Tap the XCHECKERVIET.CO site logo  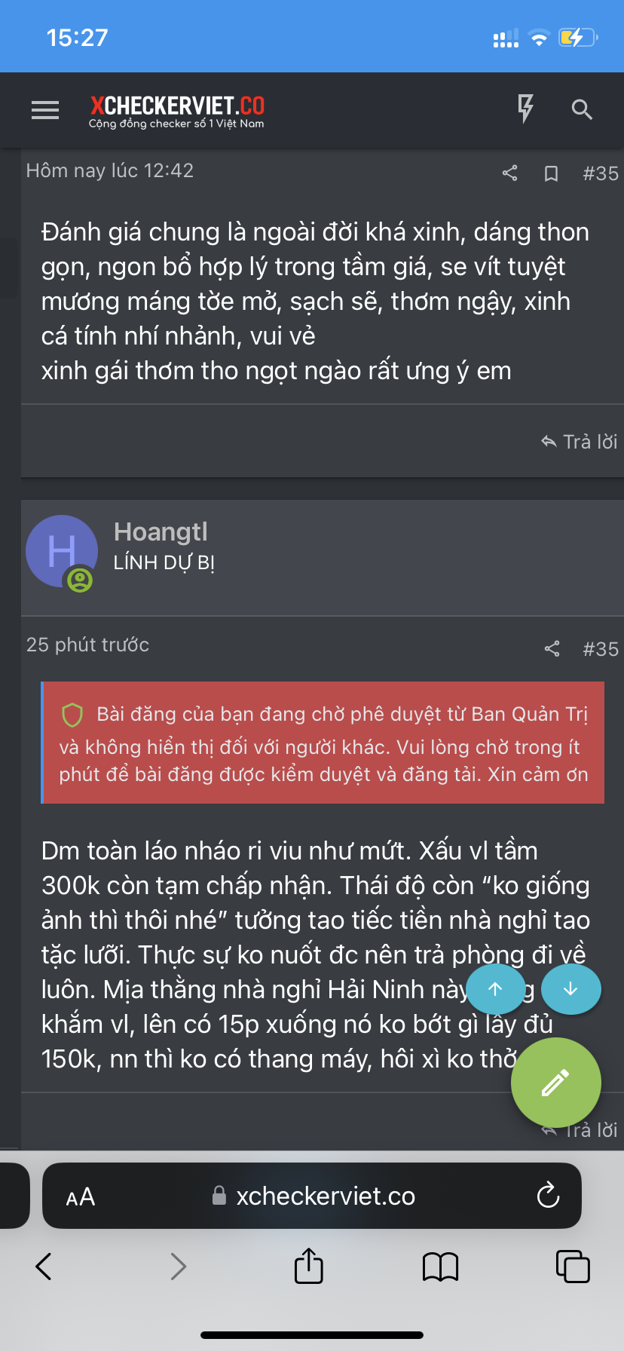(177, 112)
